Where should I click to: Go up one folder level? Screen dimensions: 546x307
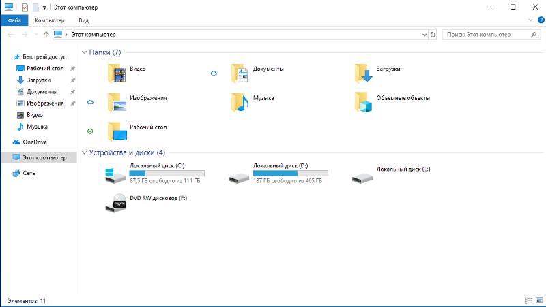(x=46, y=35)
